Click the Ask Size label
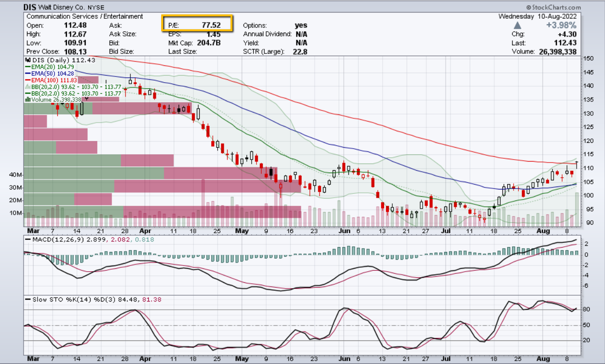605x364 pixels. (123, 34)
